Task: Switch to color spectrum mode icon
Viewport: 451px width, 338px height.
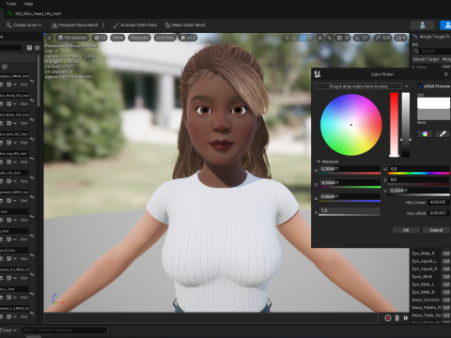Action: pyautogui.click(x=425, y=134)
